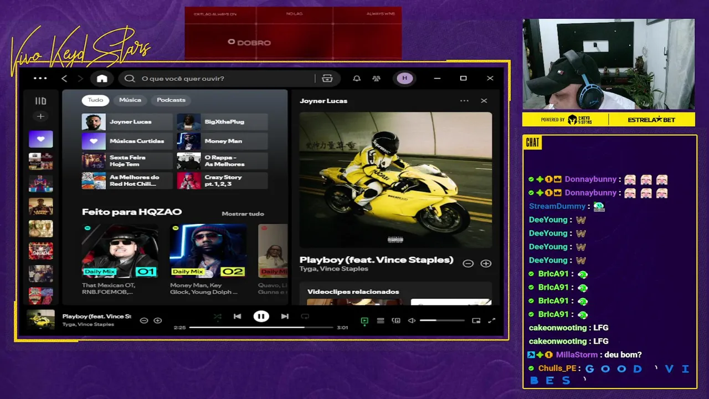
Task: Open more options in Joyner Lucas panel
Action: pyautogui.click(x=464, y=101)
